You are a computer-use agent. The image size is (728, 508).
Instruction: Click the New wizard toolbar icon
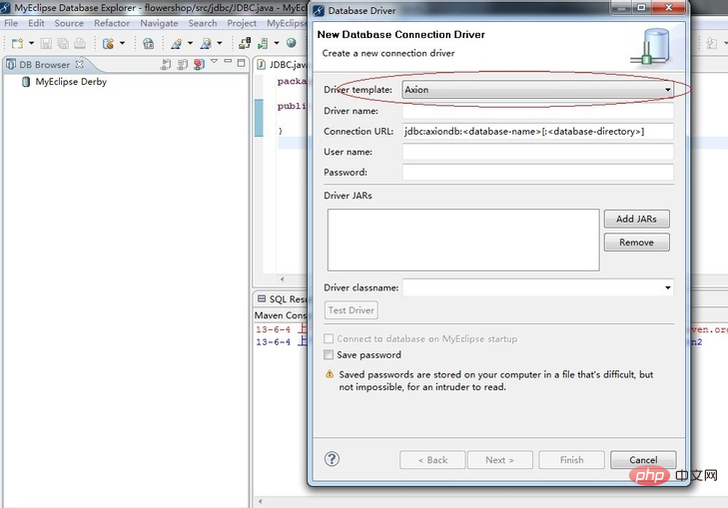pyautogui.click(x=17, y=43)
